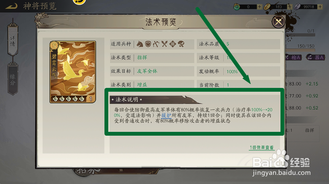Click the cavalry horse troop icon
329x184 pixels.
point(140,44)
